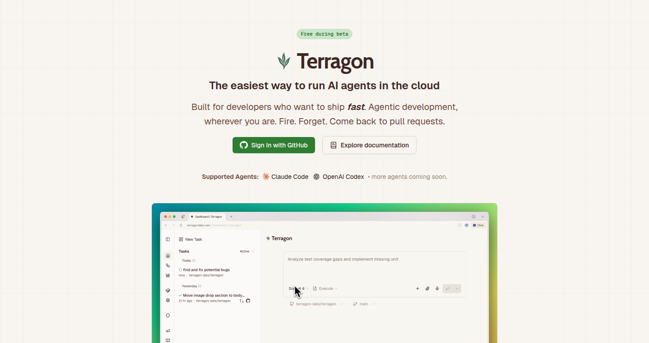This screenshot has height=343, width=649.
Task: Expand the chevron beside the send button
Action: 457,288
